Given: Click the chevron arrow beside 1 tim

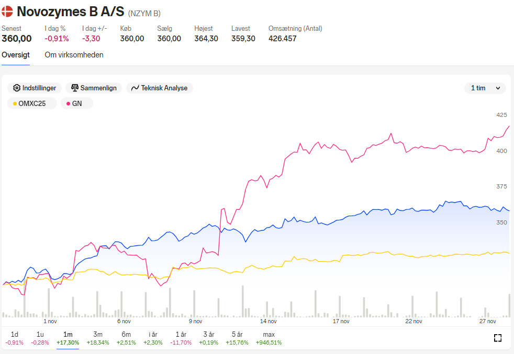Looking at the screenshot, I should pyautogui.click(x=498, y=88).
